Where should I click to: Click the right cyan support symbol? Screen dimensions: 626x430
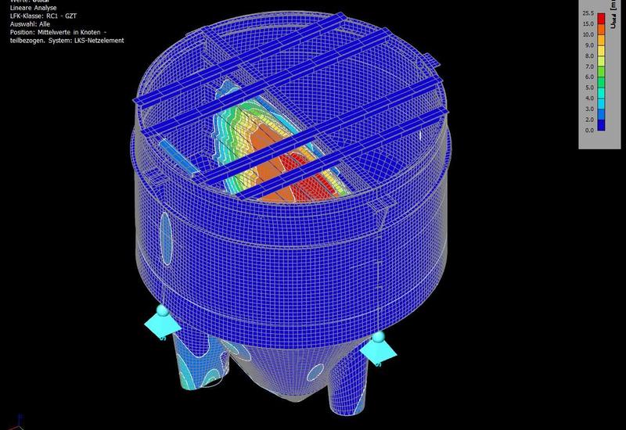(x=379, y=349)
